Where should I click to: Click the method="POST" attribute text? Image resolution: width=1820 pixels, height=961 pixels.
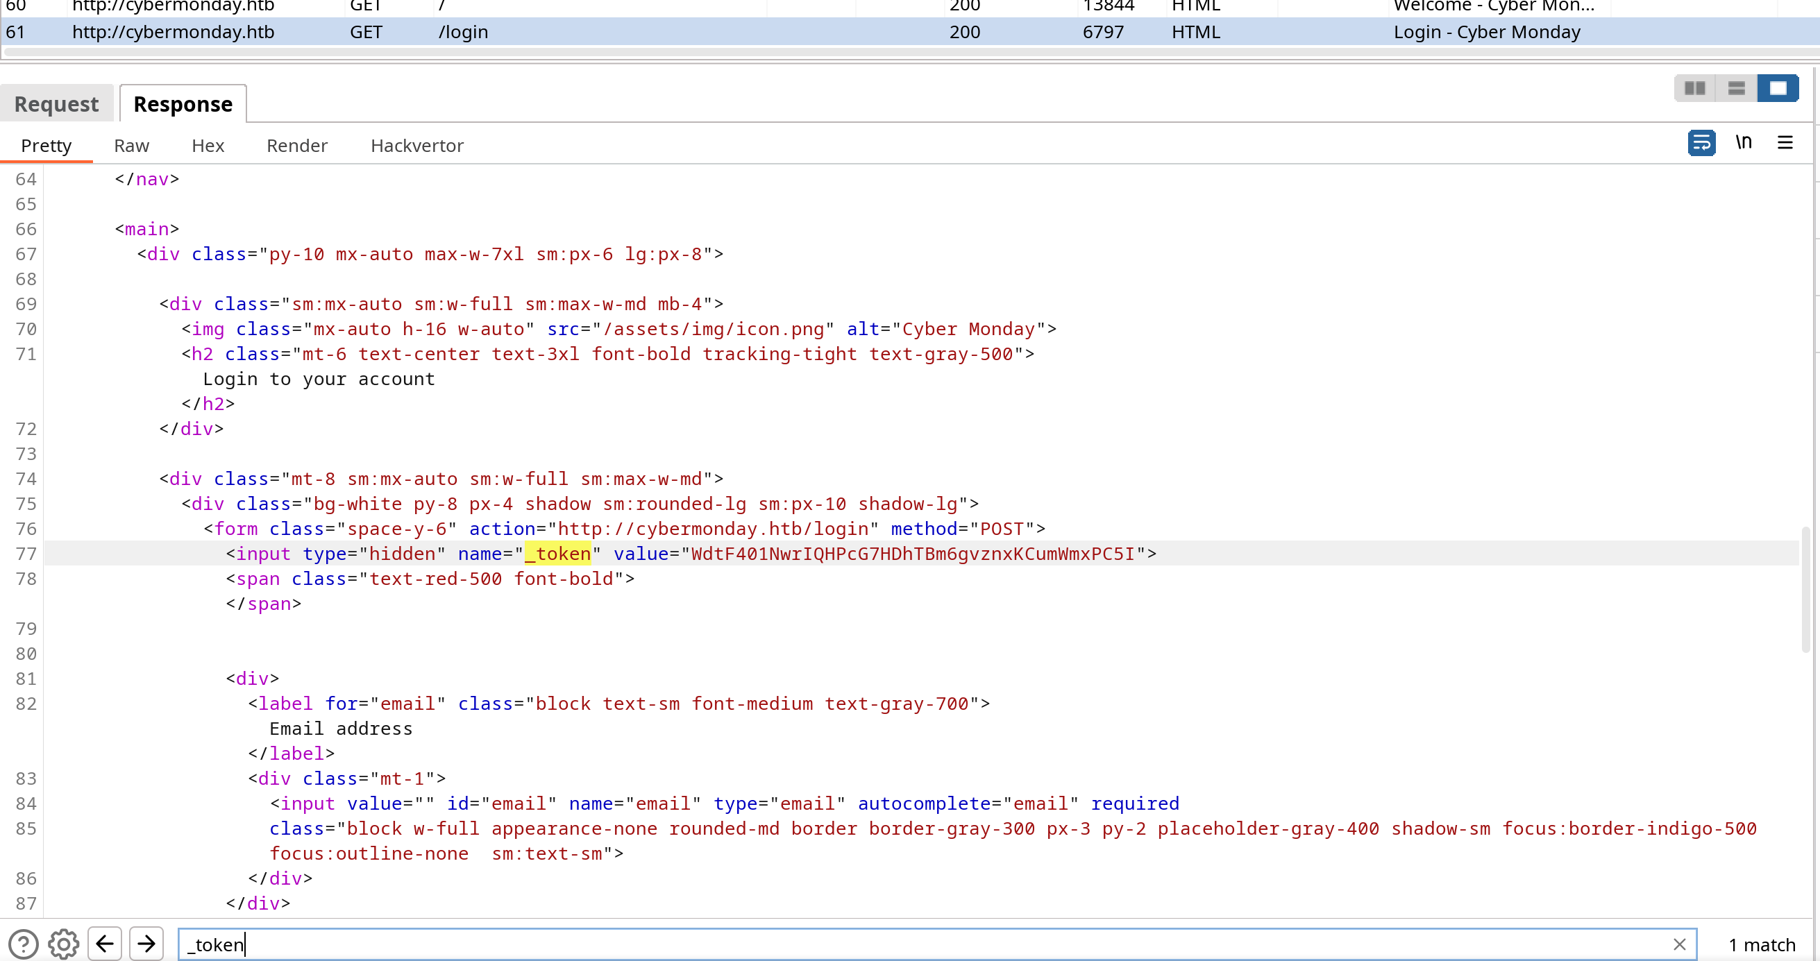(962, 529)
